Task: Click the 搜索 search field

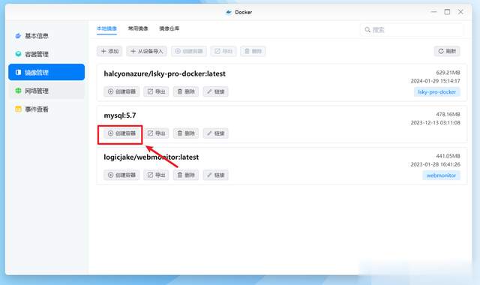Action: [x=412, y=30]
